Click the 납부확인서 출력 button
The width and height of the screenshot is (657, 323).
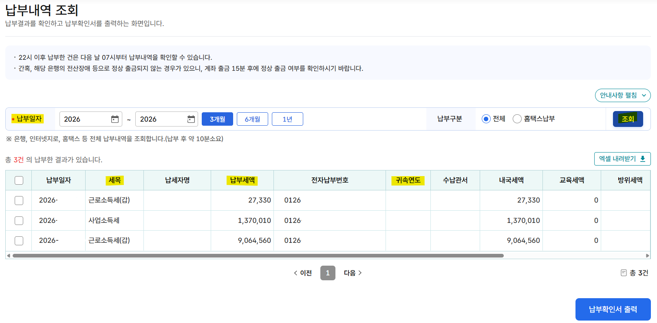click(x=613, y=309)
